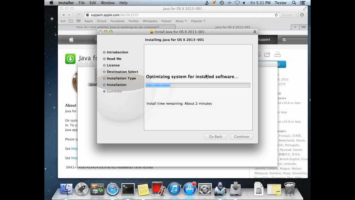
Task: Open Terminal from the Dock
Action: (128, 189)
